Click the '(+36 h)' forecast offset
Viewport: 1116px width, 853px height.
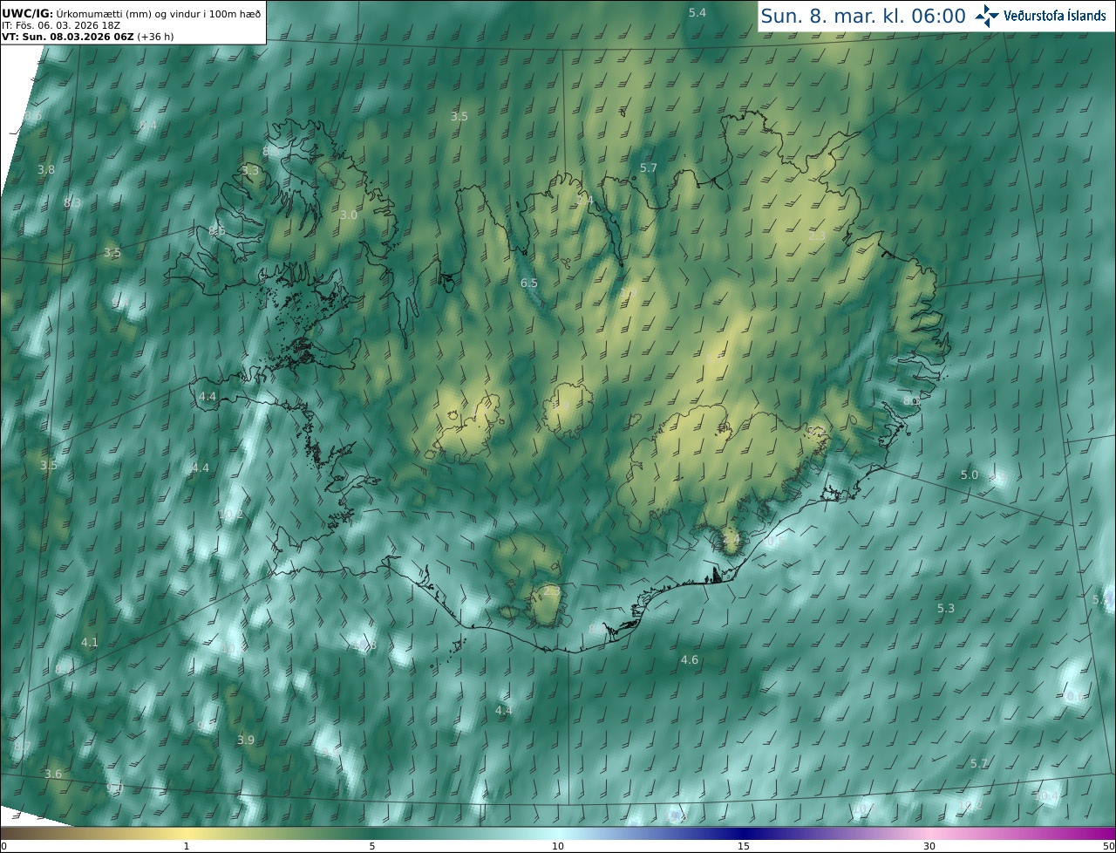153,37
